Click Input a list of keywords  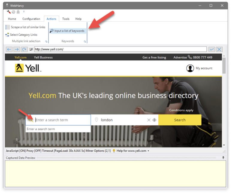67,31
